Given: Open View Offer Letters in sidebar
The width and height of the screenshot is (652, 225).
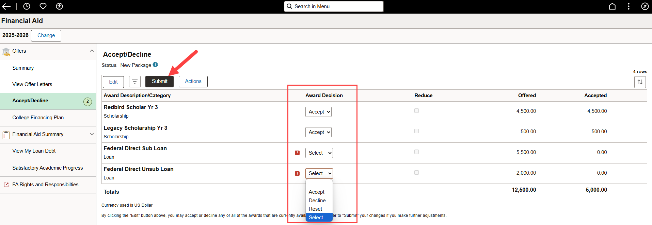Looking at the screenshot, I should coord(48,84).
